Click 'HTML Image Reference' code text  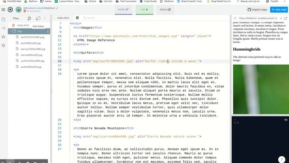(96, 40)
